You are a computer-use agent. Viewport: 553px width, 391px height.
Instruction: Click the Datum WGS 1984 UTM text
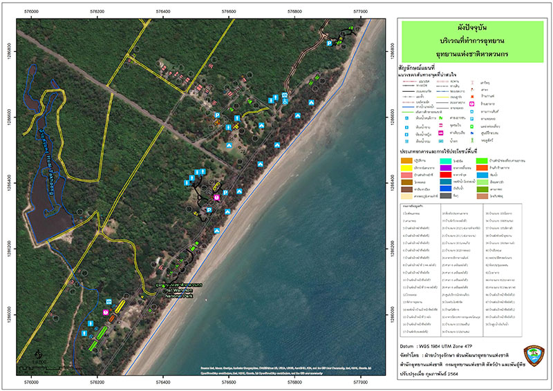[436, 346]
